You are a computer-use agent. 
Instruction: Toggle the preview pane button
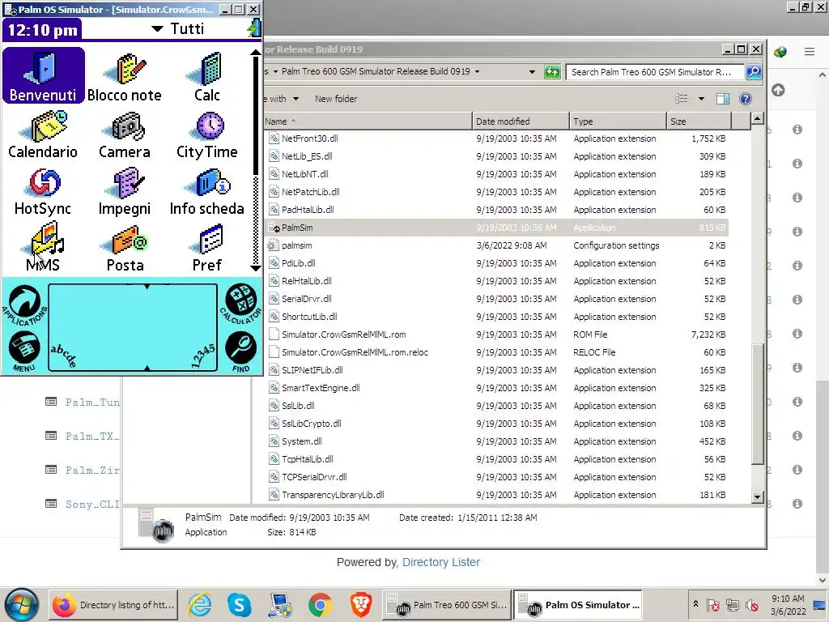coord(723,99)
